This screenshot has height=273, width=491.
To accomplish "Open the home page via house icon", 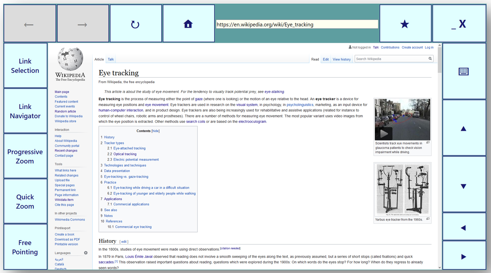I will [188, 23].
